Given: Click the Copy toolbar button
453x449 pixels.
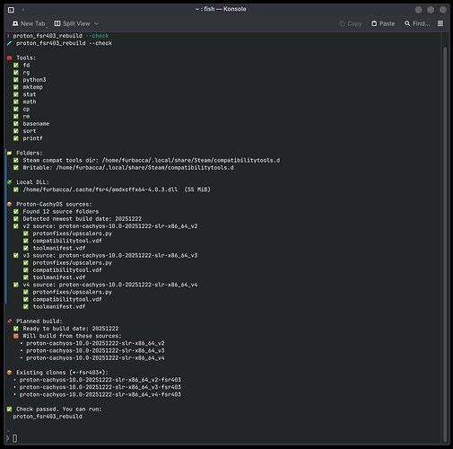Looking at the screenshot, I should pos(351,23).
